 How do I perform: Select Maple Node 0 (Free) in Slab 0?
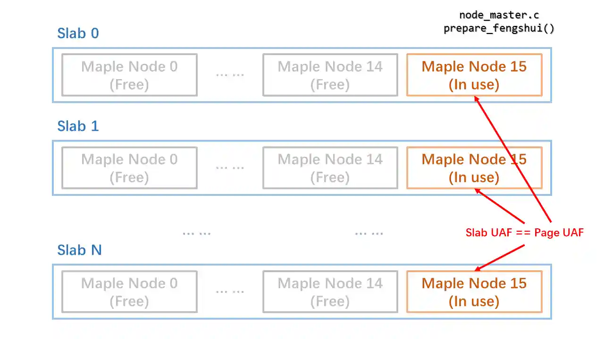pos(129,75)
